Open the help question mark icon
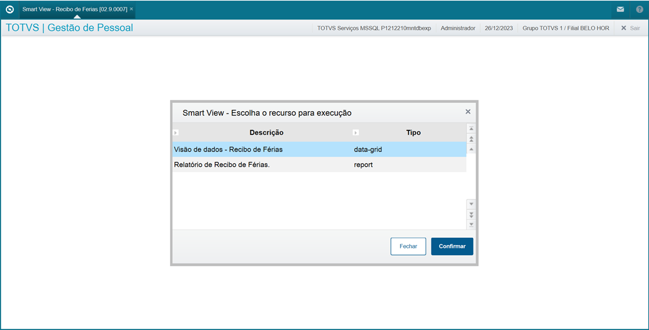Image resolution: width=649 pixels, height=330 pixels. coord(639,10)
